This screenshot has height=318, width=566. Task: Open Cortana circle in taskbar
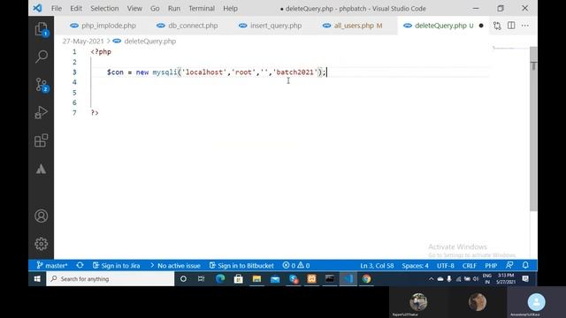(x=183, y=279)
